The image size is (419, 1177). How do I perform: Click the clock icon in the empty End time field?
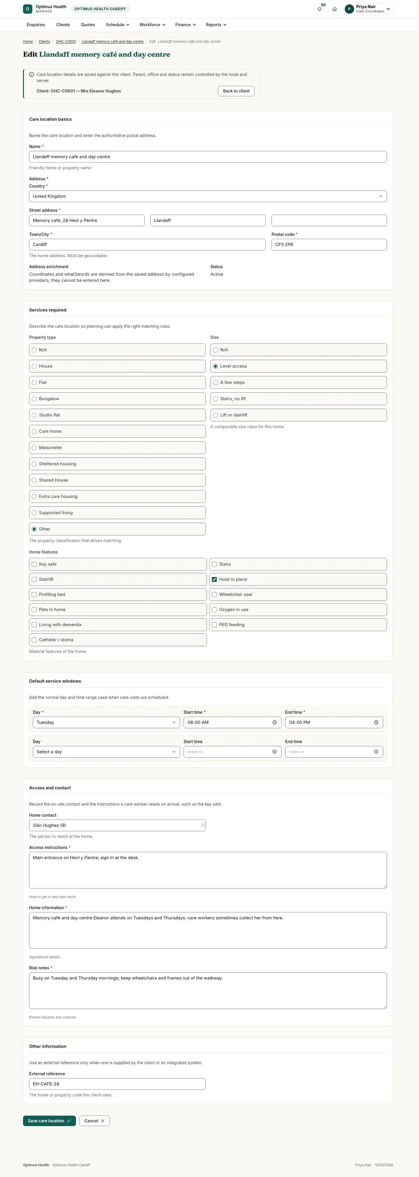click(x=376, y=752)
